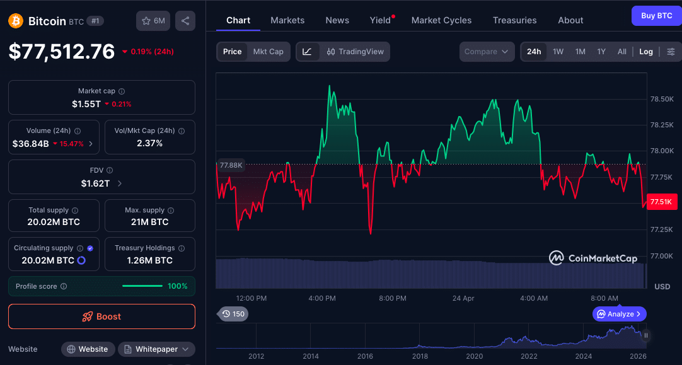Open the Markets tab
Image resolution: width=682 pixels, height=365 pixels.
pyautogui.click(x=287, y=20)
